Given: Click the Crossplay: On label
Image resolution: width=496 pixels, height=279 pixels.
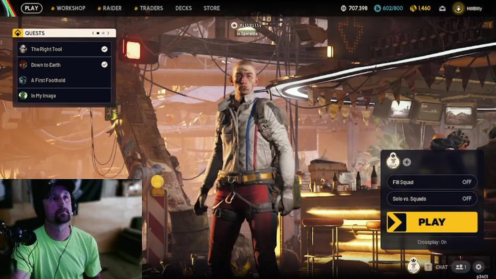Looking at the screenshot, I should tap(432, 242).
